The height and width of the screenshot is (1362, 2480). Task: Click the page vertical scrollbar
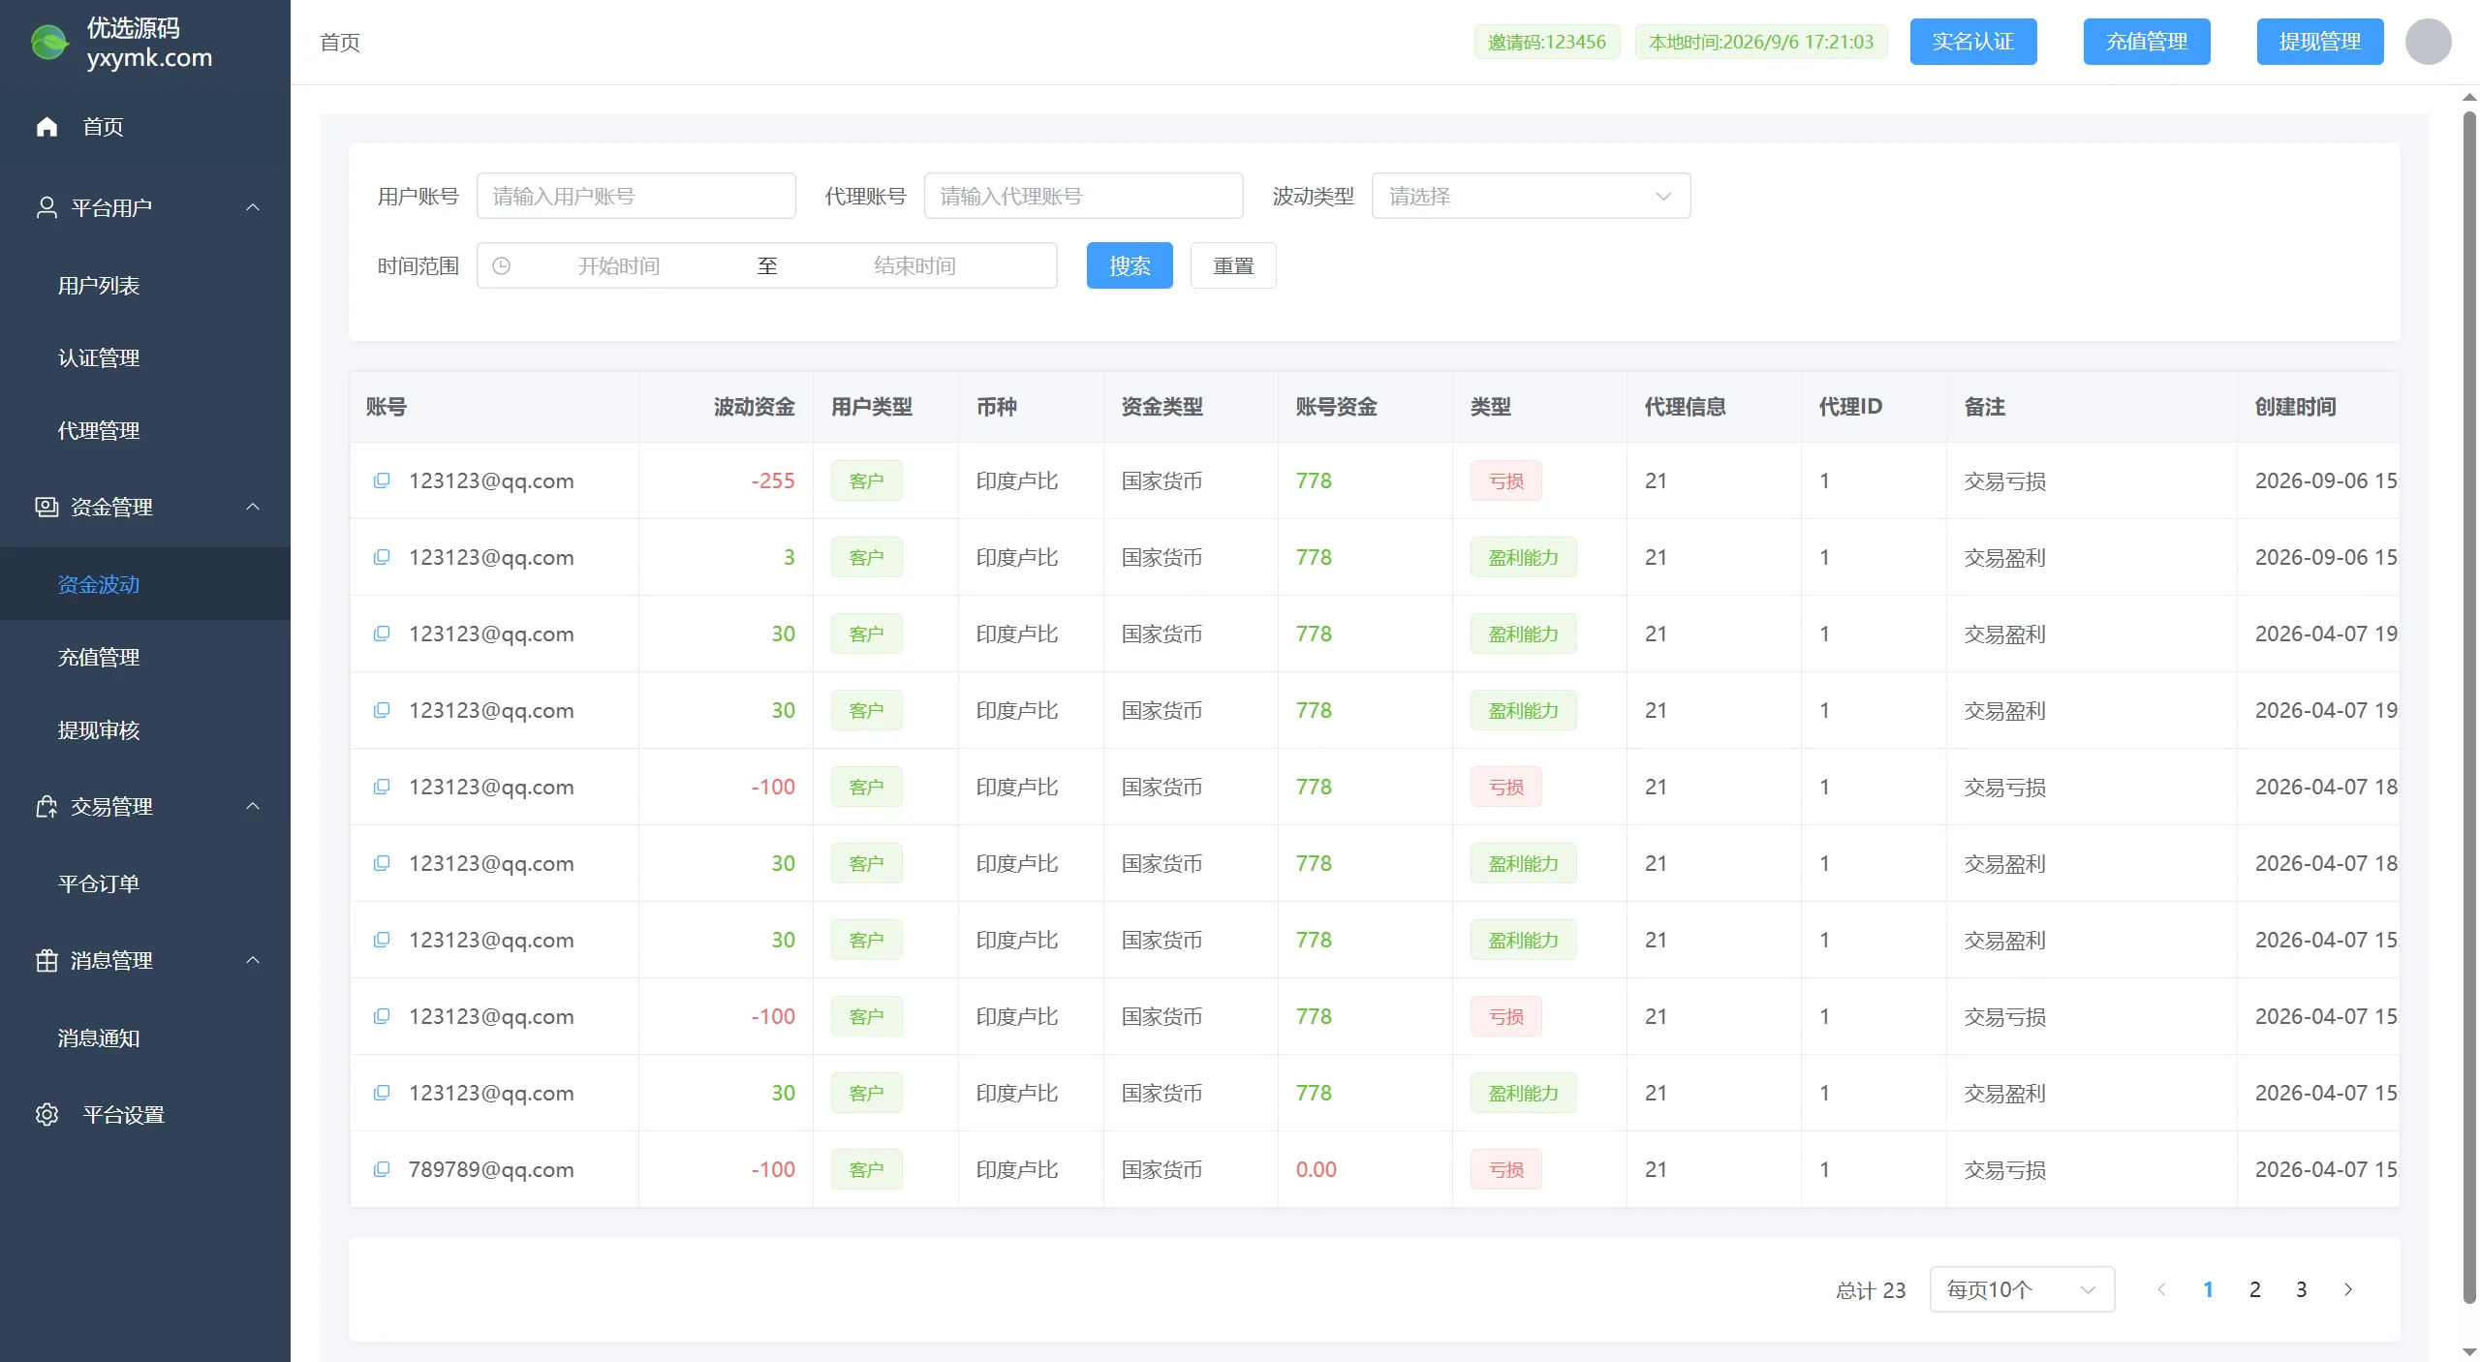pyautogui.click(x=2469, y=707)
